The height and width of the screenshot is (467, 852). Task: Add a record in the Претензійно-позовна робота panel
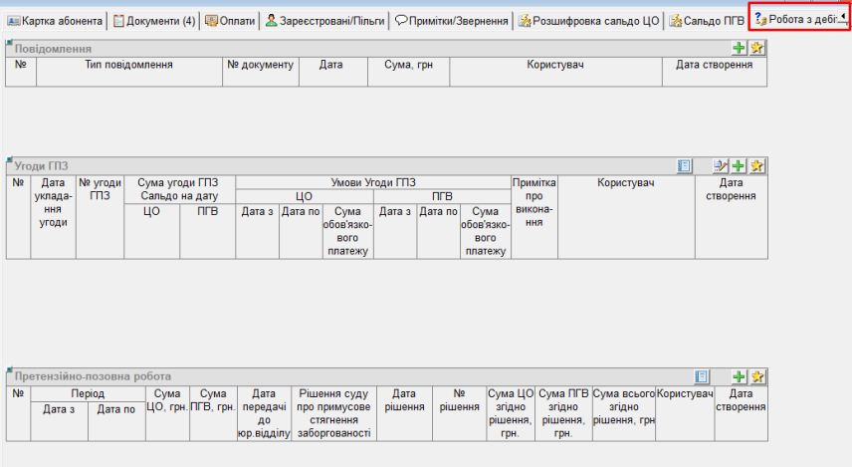tap(739, 376)
